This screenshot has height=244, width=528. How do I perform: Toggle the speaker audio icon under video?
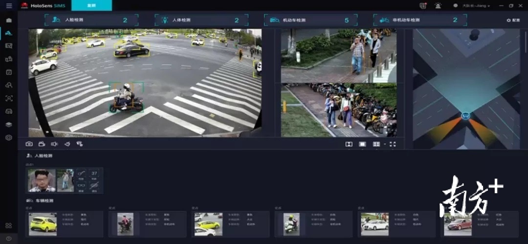(x=54, y=144)
